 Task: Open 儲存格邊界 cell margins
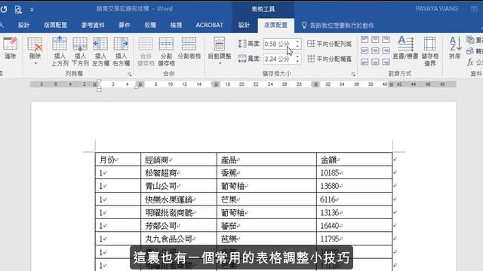click(x=429, y=51)
